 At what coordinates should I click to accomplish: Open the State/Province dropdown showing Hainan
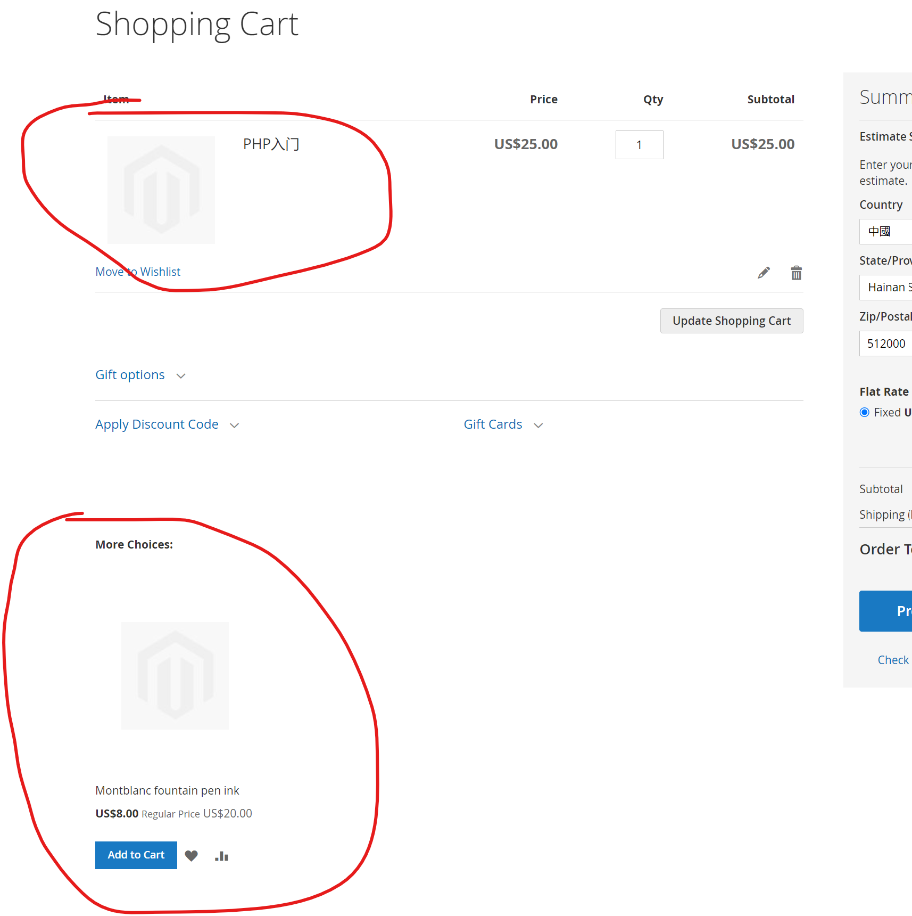pos(885,288)
